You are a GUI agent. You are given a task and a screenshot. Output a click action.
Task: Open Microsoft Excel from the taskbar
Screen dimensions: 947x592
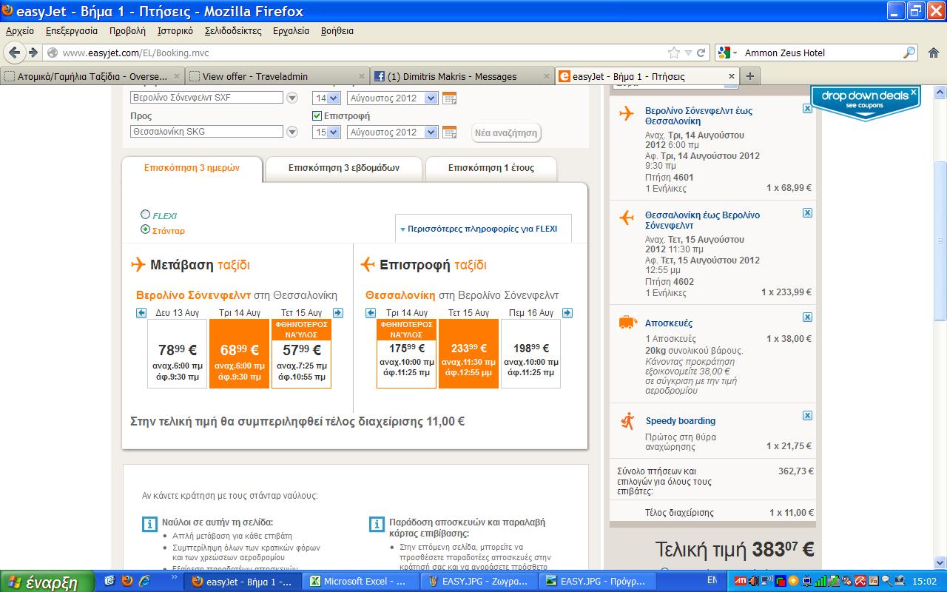pos(360,581)
